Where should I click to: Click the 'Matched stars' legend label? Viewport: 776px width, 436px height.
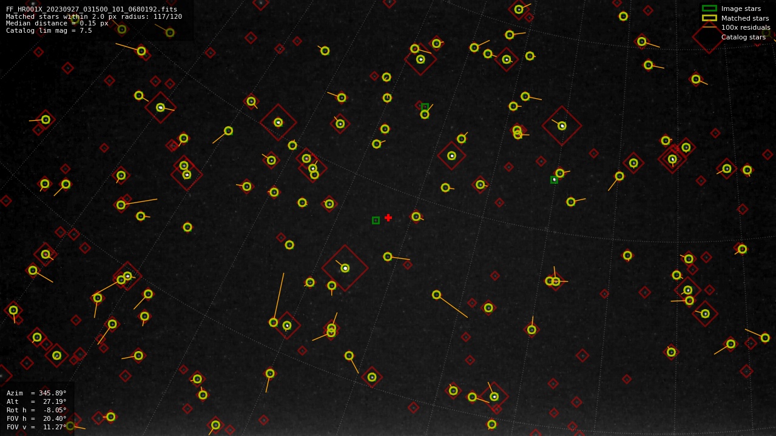[x=745, y=18]
